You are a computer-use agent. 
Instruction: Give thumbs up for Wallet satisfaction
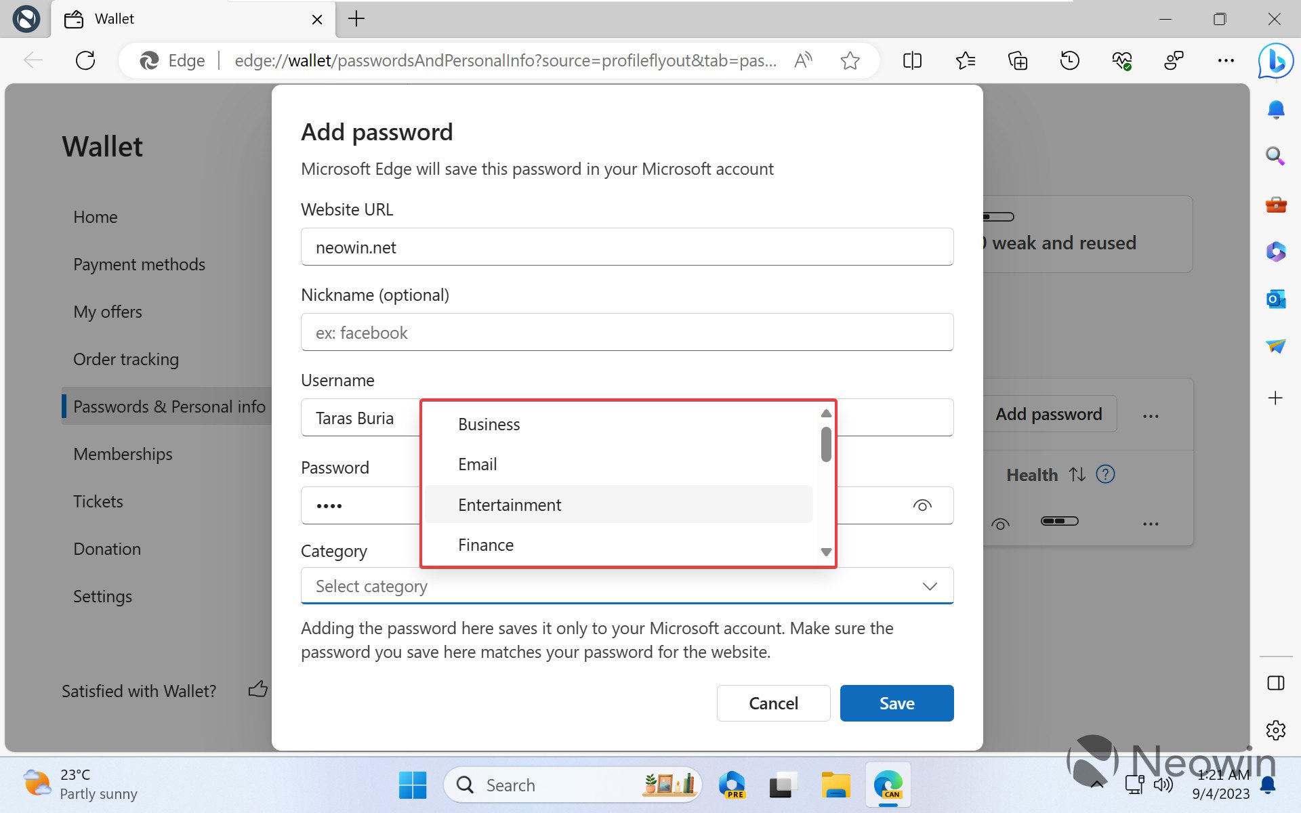tap(257, 690)
